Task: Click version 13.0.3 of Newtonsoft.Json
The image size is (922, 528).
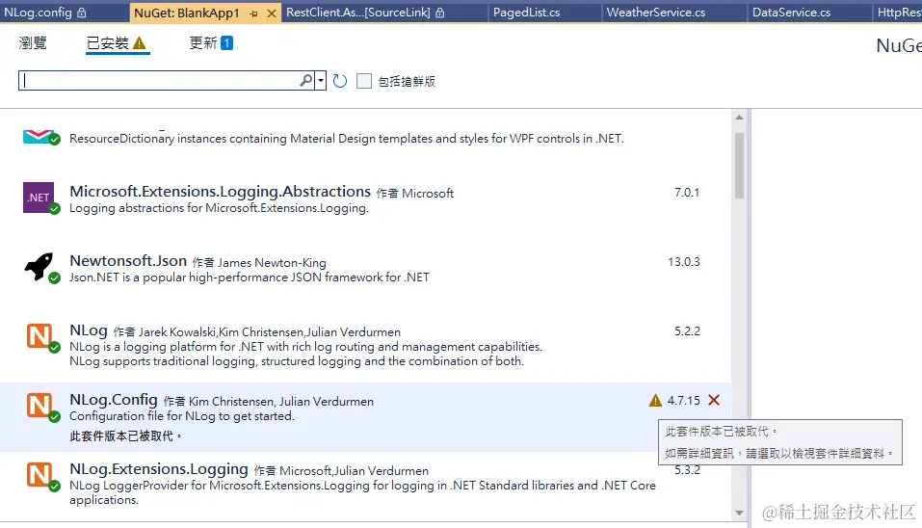Action: pos(684,262)
